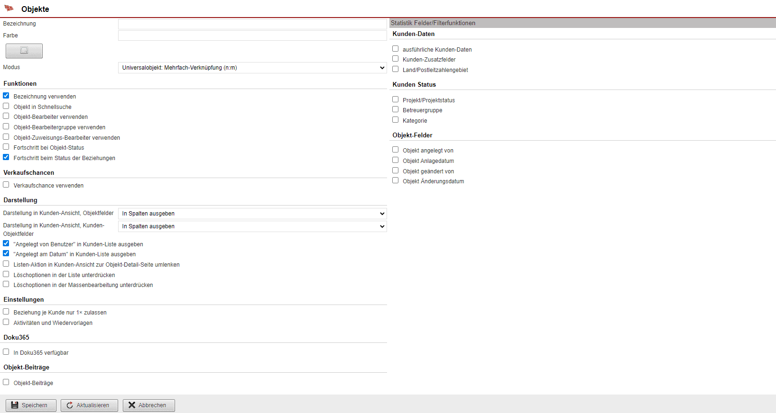The image size is (776, 413).
Task: Expand Darstellung Objektfelder dropdown
Action: click(x=252, y=214)
